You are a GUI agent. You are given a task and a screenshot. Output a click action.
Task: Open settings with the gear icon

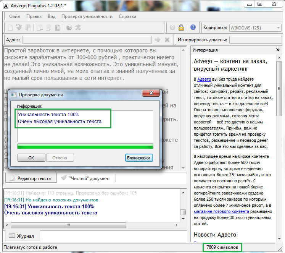pyautogui.click(x=172, y=28)
